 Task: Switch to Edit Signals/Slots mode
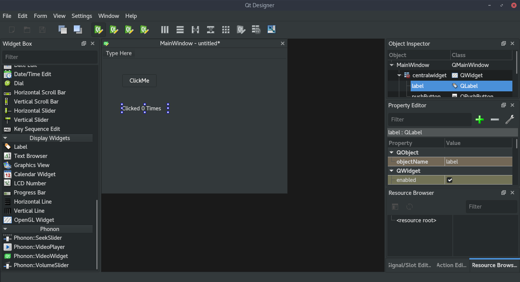click(x=114, y=29)
